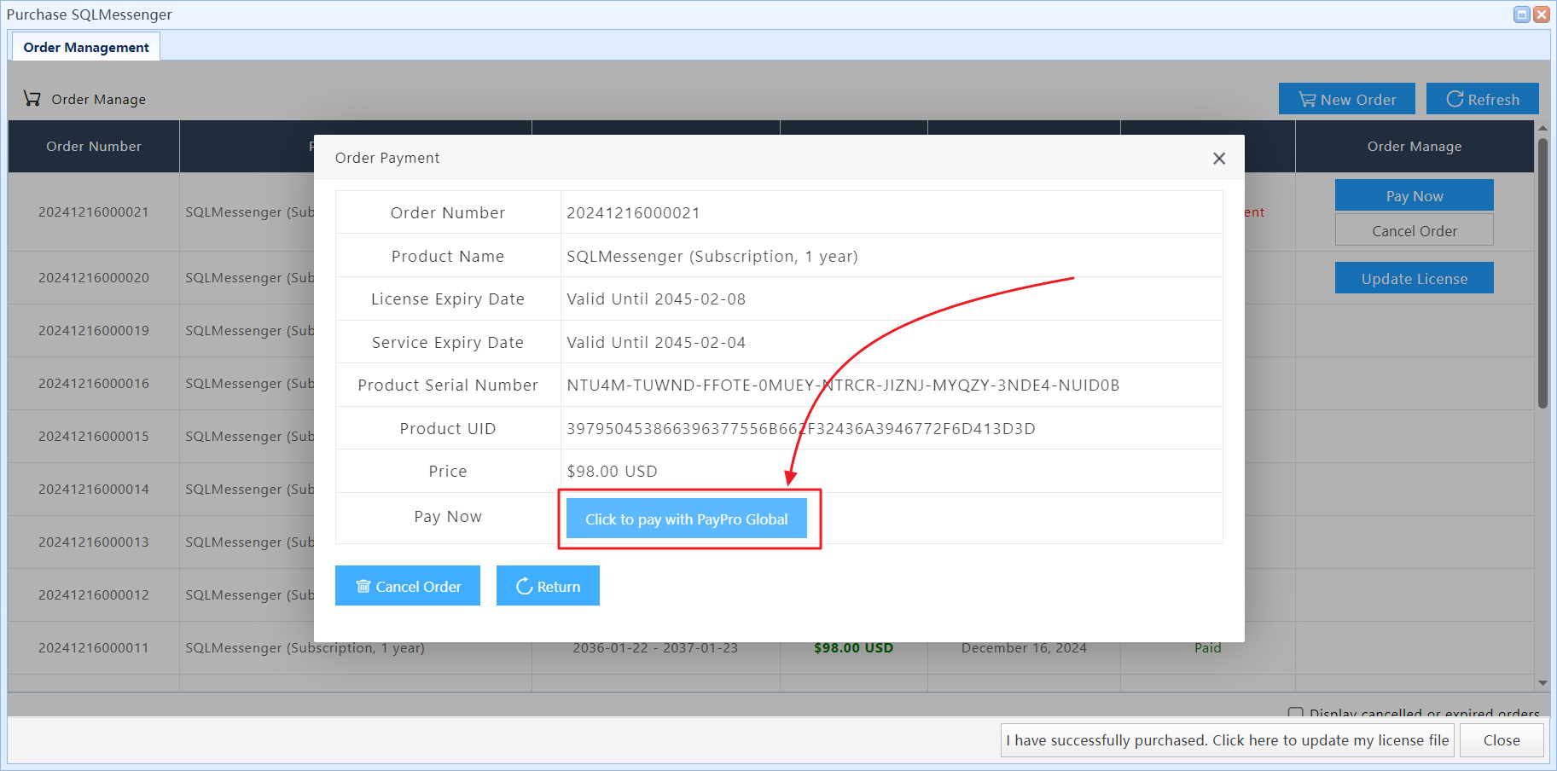Image resolution: width=1557 pixels, height=771 pixels.
Task: Select order 20241216000015 in the table
Action: point(94,436)
